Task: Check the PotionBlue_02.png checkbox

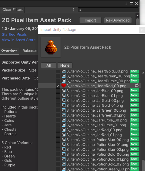Action: [58, 149]
